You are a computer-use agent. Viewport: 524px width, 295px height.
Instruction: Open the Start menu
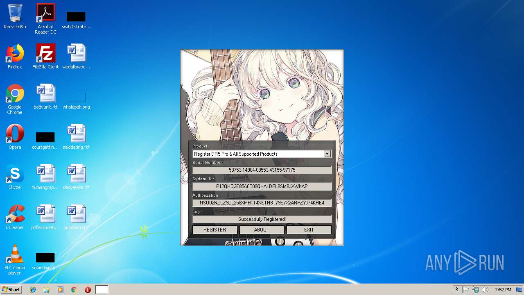[11, 290]
